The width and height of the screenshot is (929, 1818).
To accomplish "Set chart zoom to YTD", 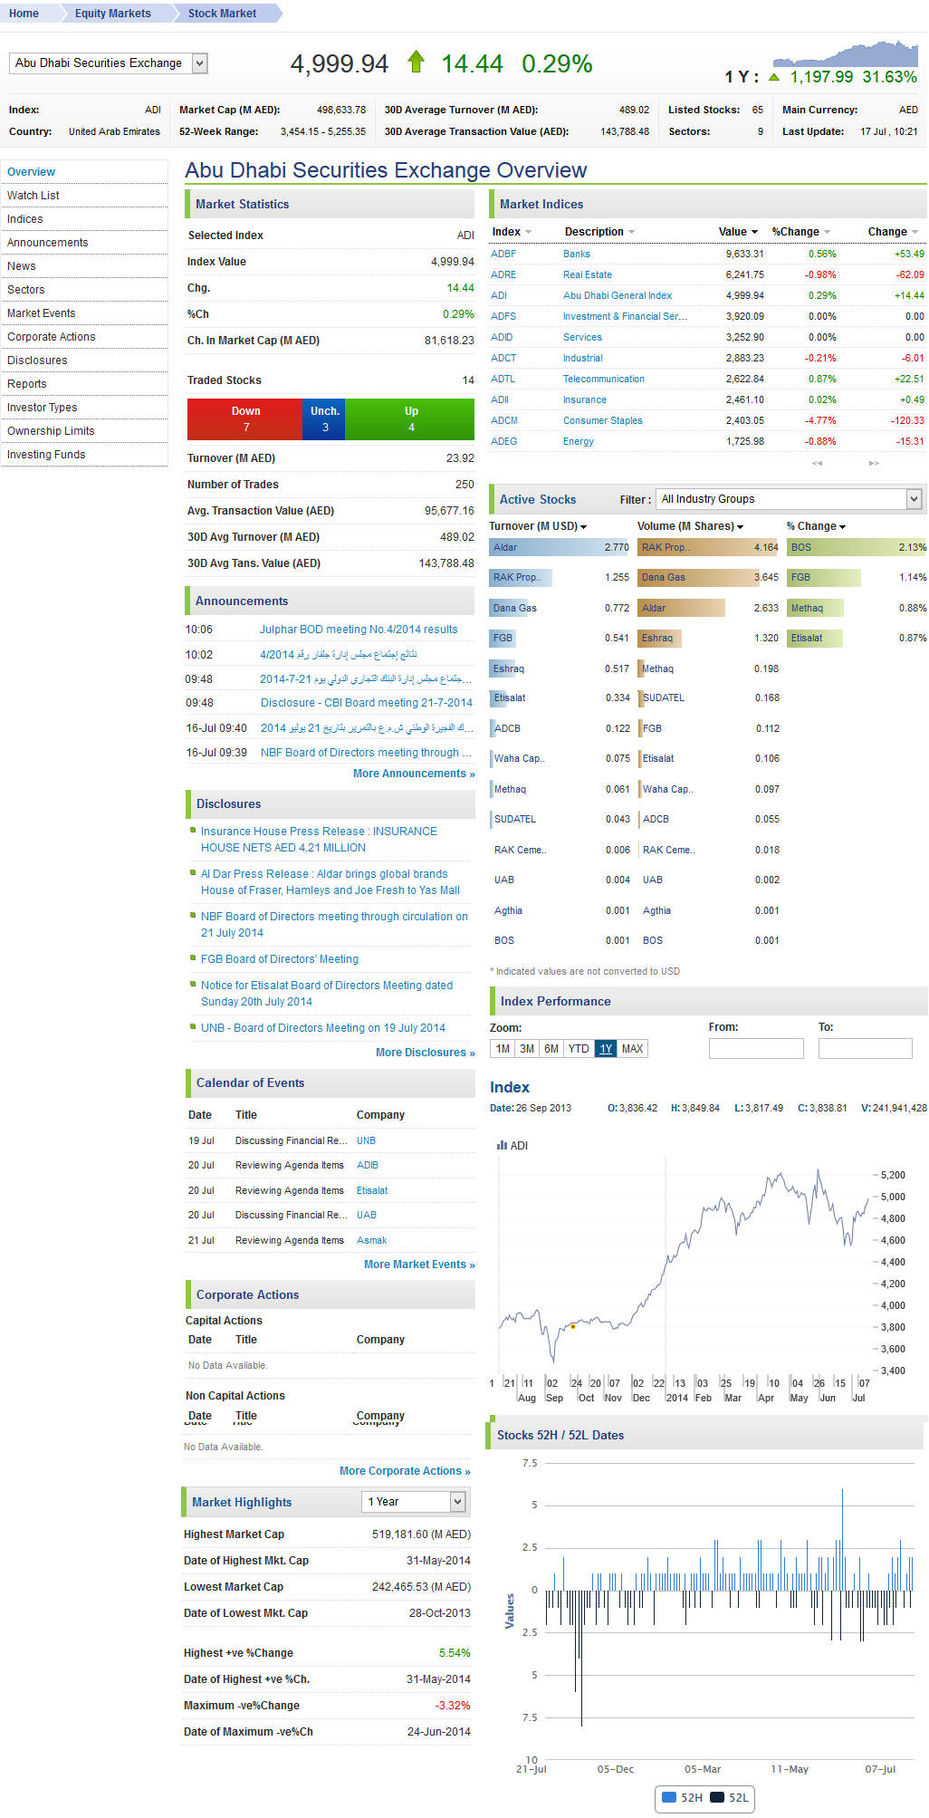I will click(579, 1049).
